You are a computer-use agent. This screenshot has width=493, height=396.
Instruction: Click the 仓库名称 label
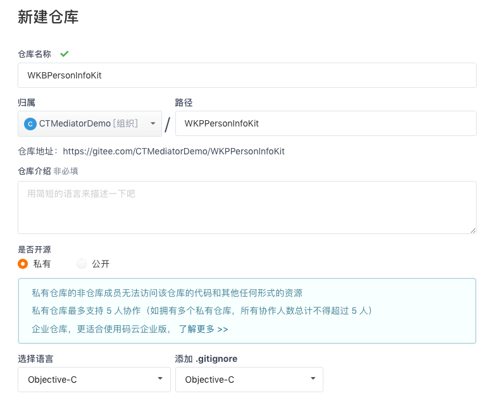[x=34, y=54]
